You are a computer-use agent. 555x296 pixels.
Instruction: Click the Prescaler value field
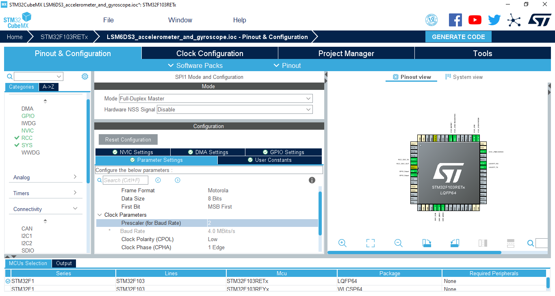click(262, 223)
